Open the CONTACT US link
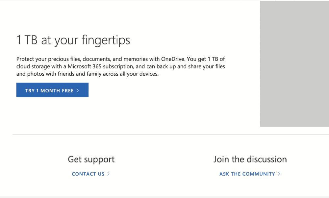 pyautogui.click(x=91, y=174)
